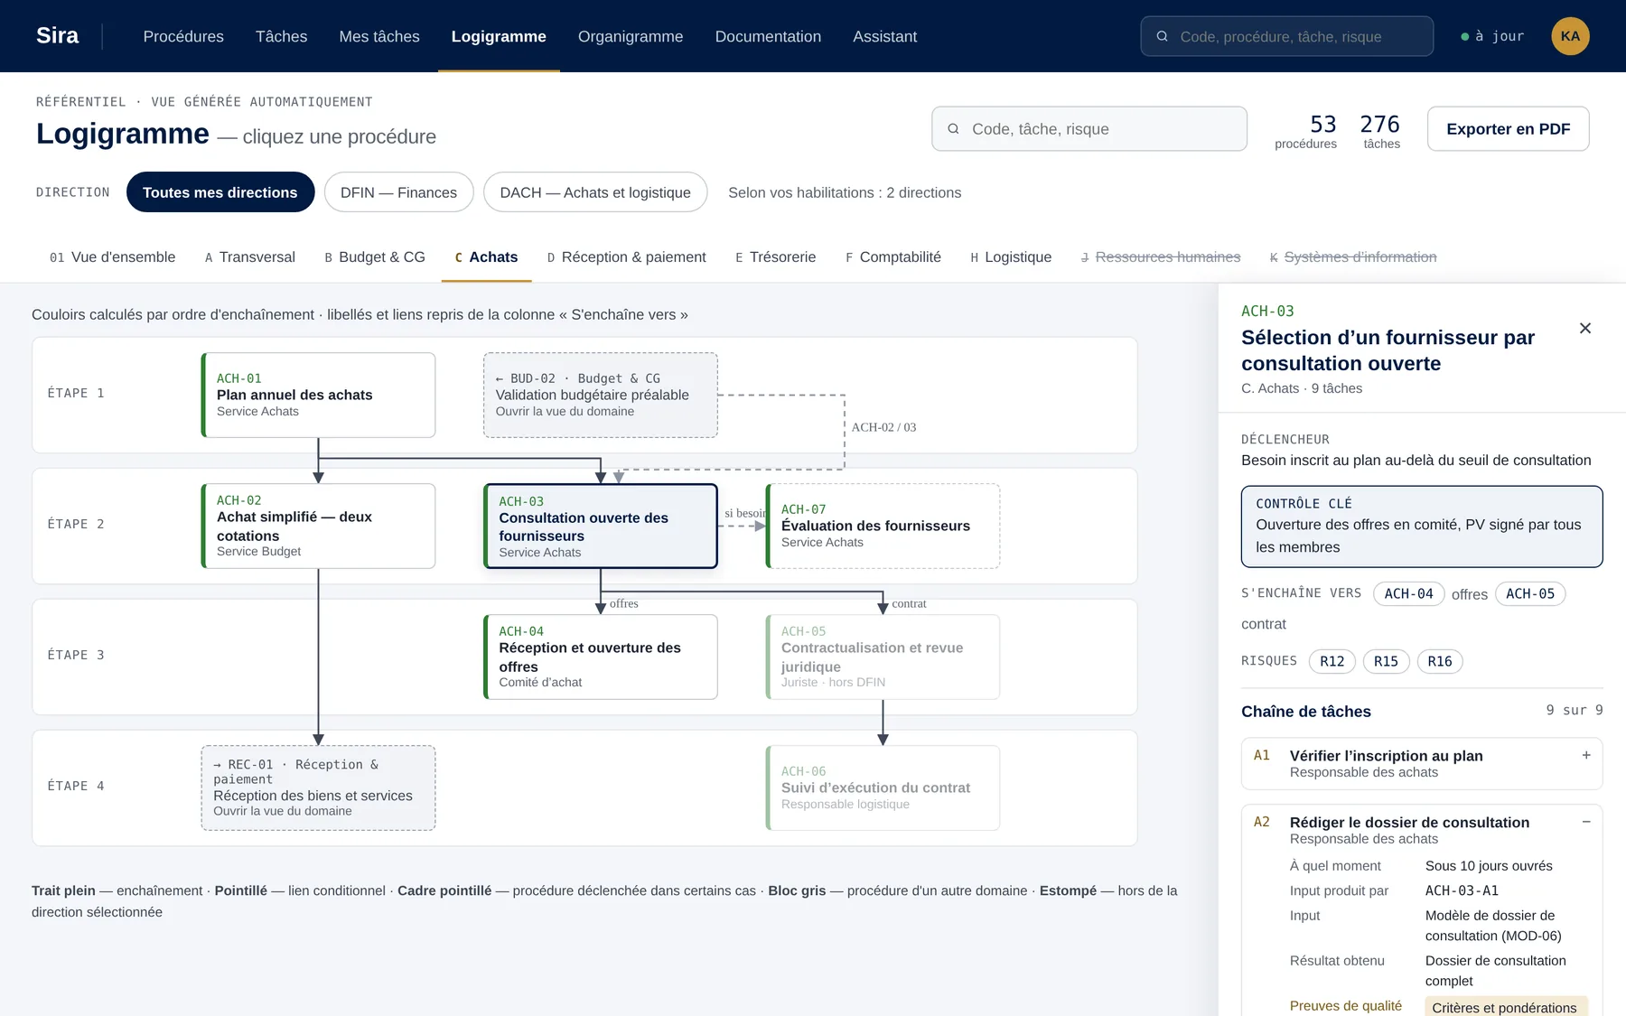Switch to the Réception & paiement tab
Viewport: 1626px width, 1016px height.
(626, 257)
